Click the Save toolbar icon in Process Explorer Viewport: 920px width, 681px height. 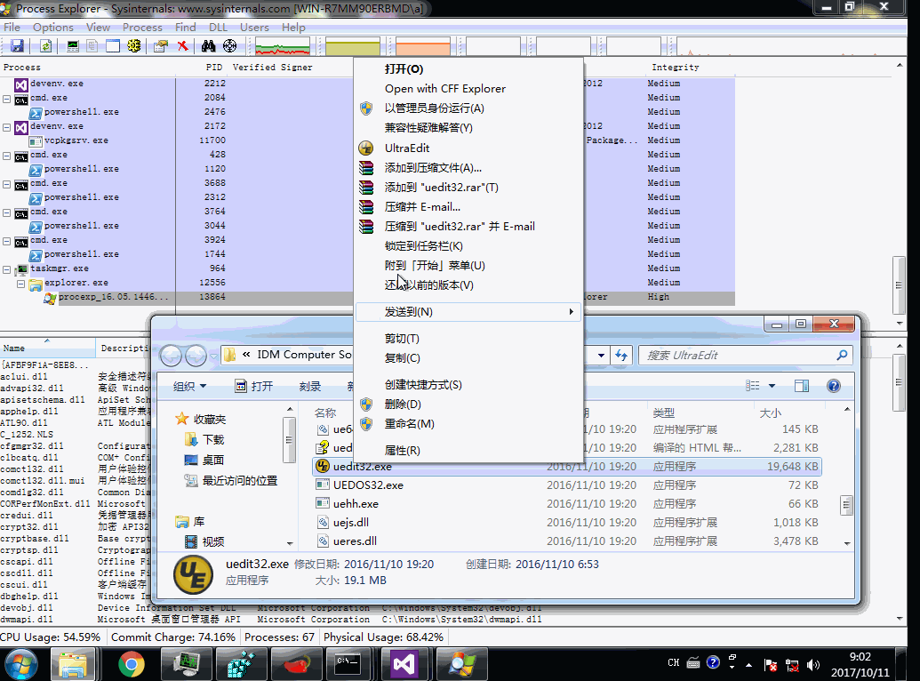(17, 46)
